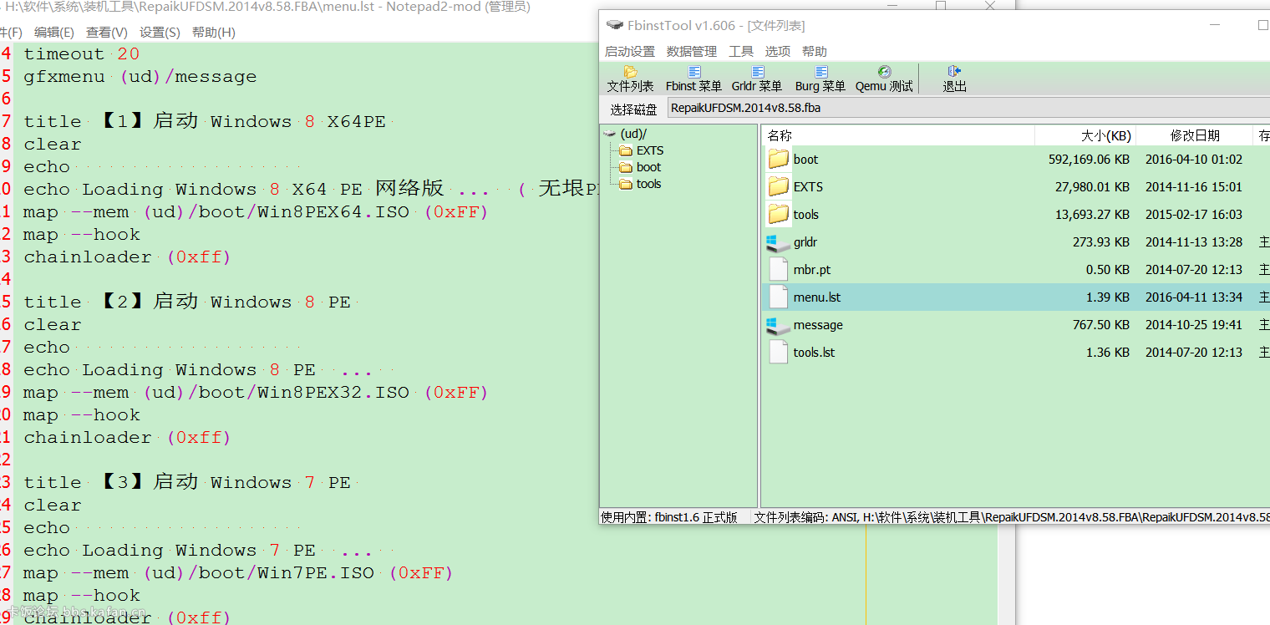
Task: Click the grldr file icon
Action: point(779,242)
